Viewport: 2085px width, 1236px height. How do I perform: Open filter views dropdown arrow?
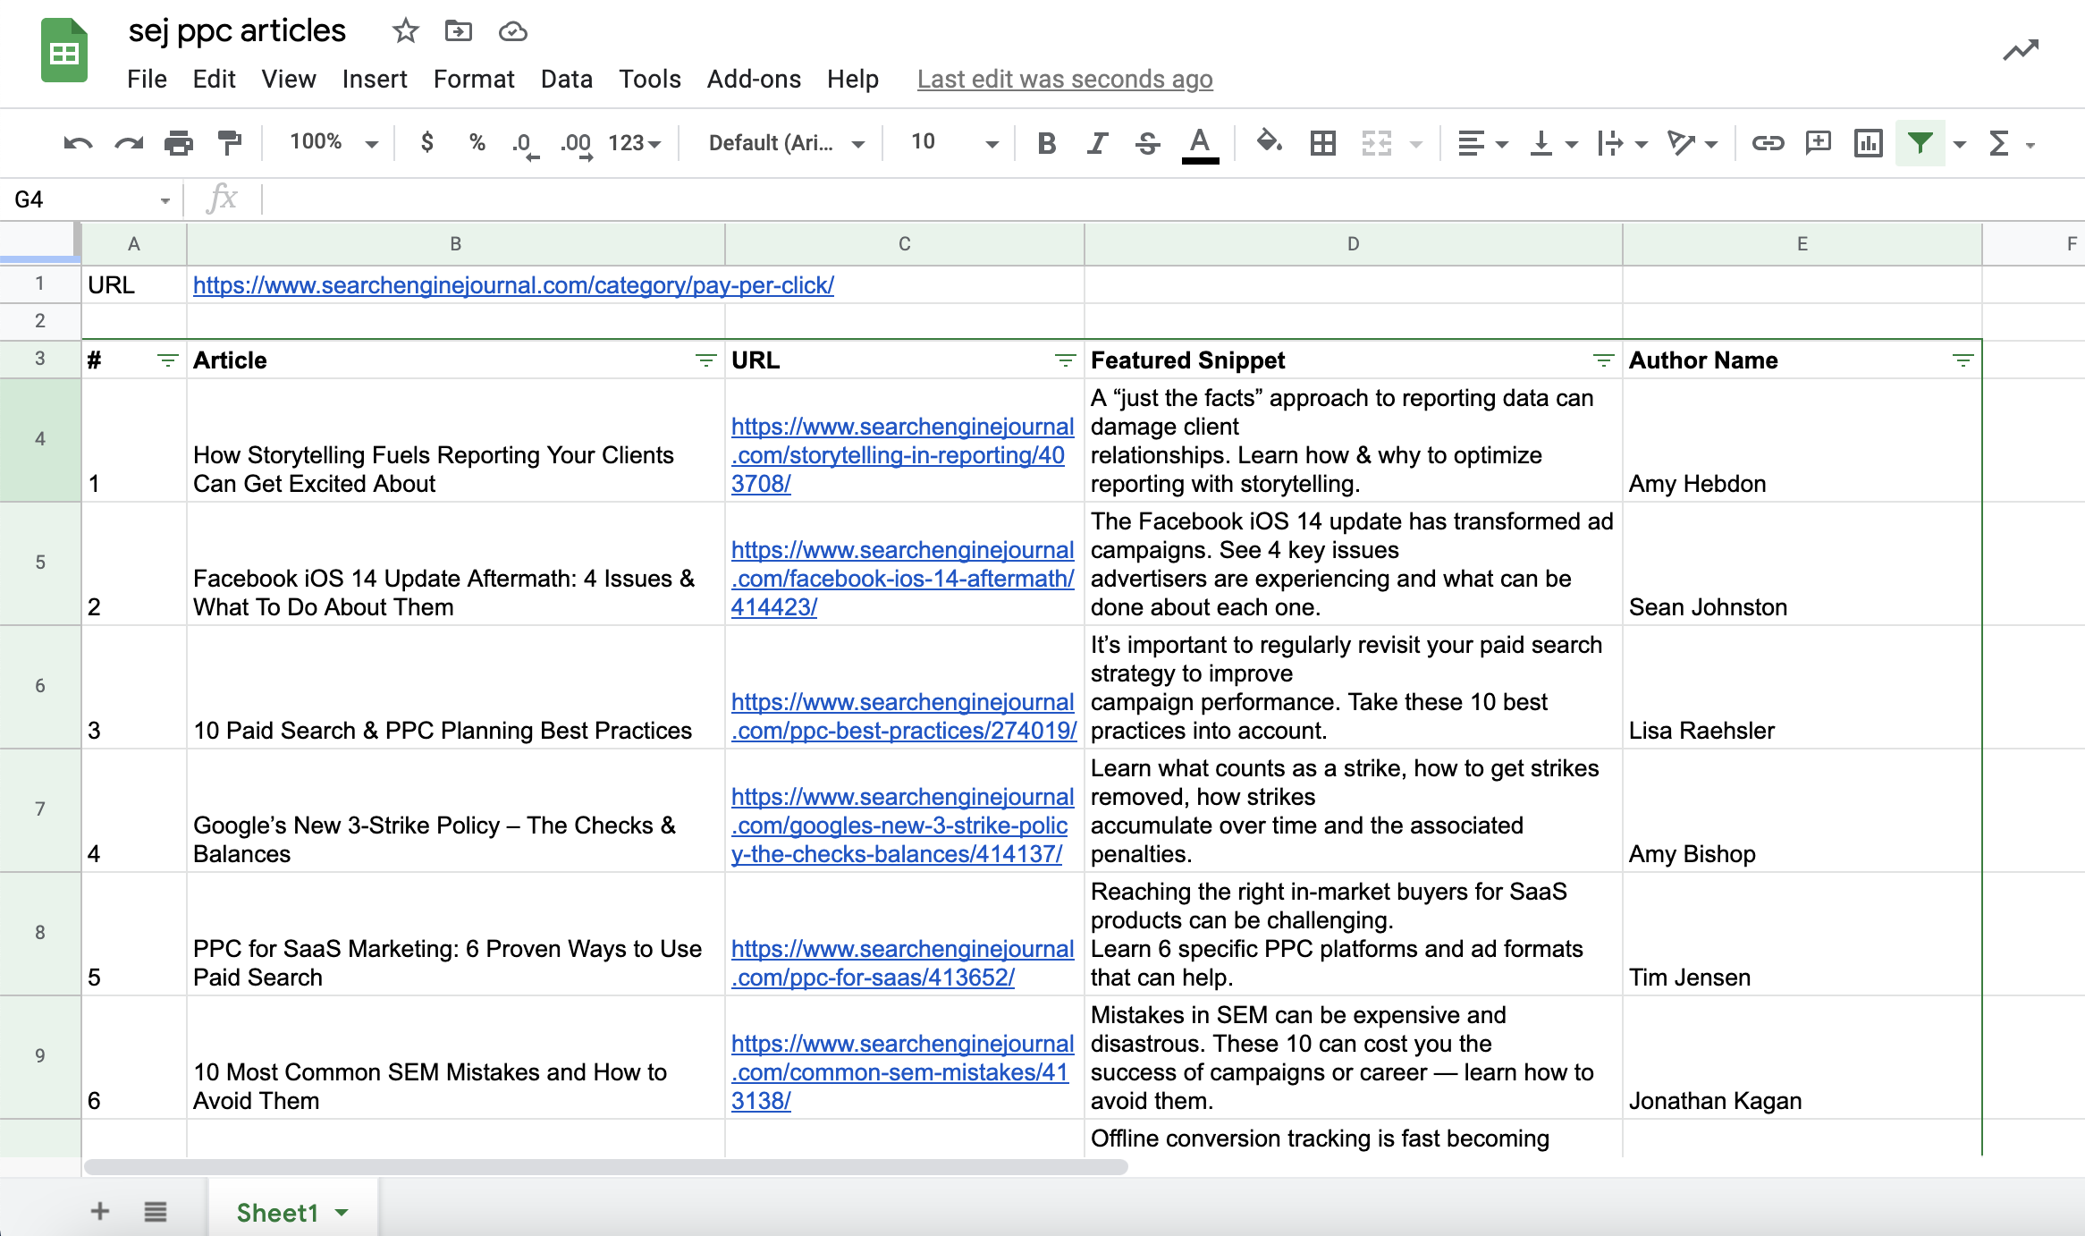coord(1960,144)
